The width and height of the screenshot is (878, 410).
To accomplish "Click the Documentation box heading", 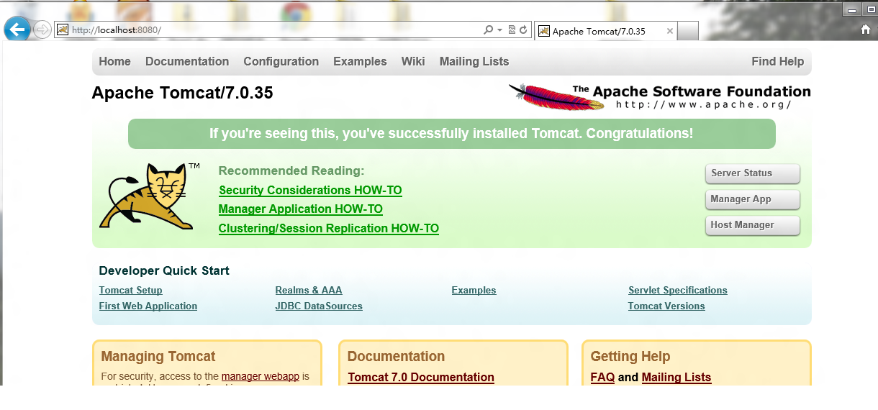I will point(396,357).
